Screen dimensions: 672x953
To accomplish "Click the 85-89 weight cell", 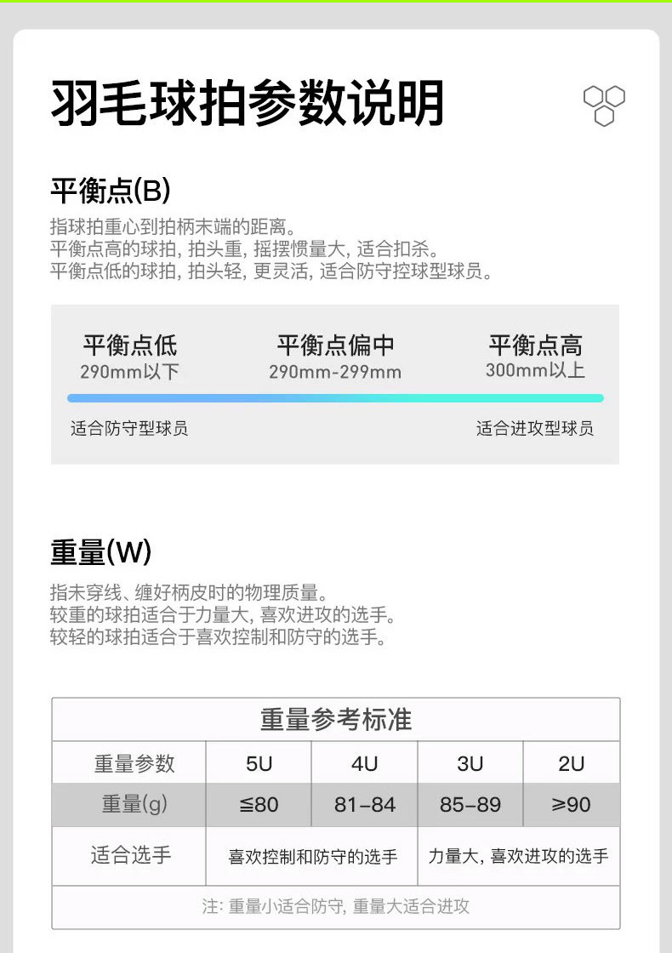I will (470, 804).
